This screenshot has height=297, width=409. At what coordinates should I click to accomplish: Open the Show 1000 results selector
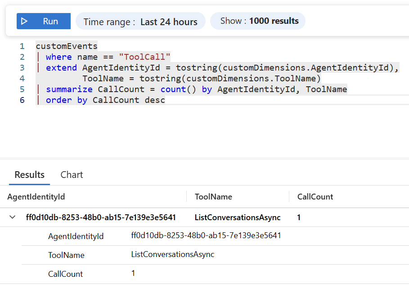(257, 21)
